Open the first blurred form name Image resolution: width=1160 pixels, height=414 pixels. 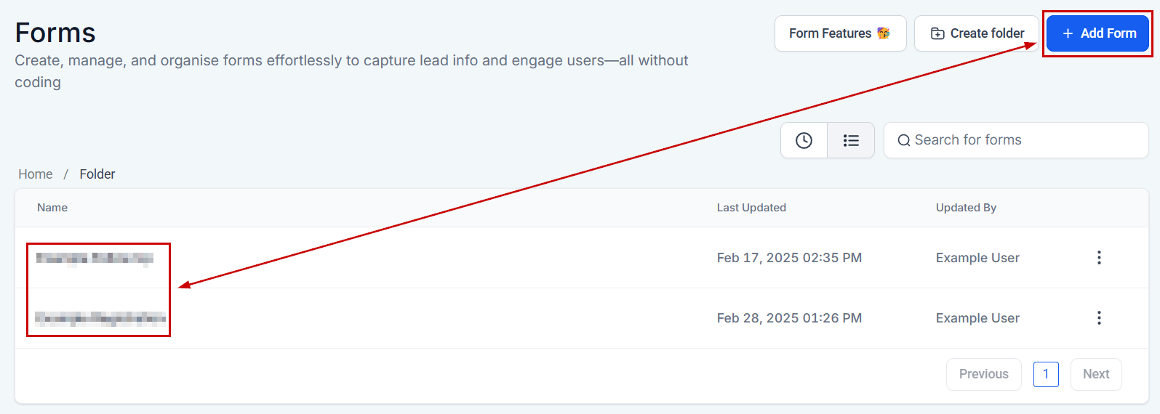click(x=95, y=258)
